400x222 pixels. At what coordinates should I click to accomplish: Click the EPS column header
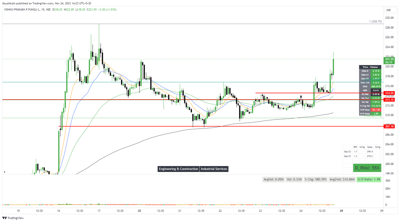[x=355, y=147]
